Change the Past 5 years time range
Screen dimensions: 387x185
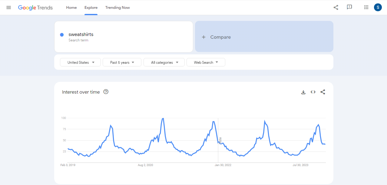click(122, 62)
